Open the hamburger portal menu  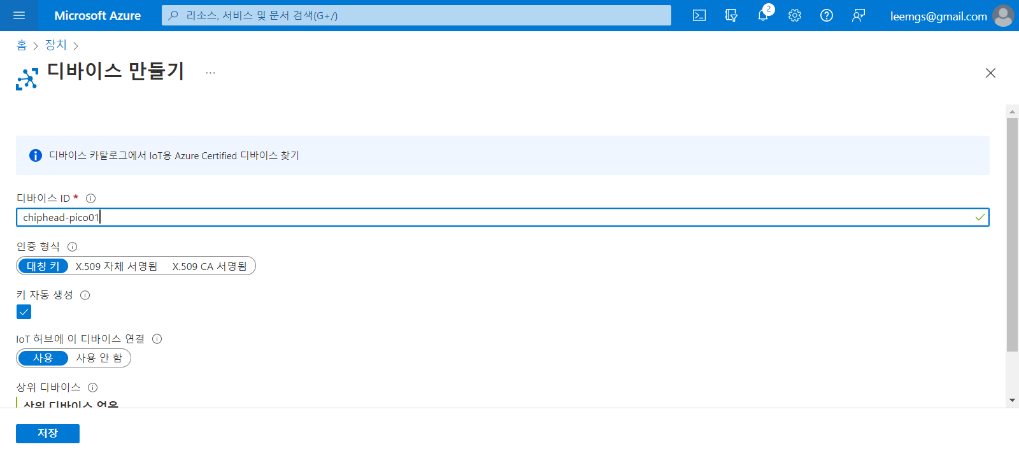pos(19,15)
